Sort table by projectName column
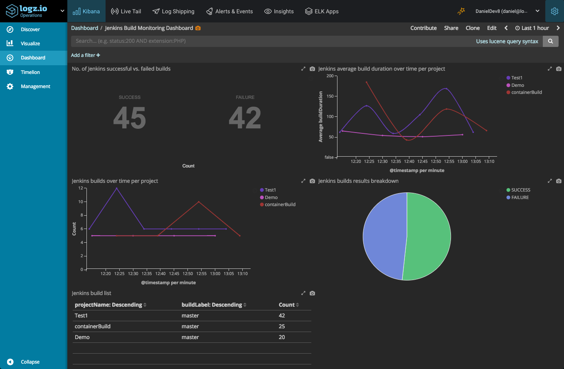564x369 pixels. (x=111, y=305)
